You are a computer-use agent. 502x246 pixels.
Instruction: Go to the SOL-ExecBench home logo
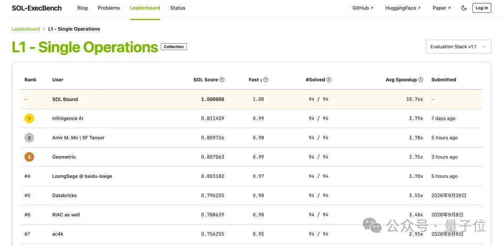point(37,8)
